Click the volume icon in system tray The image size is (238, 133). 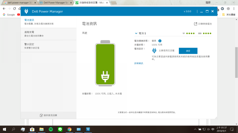pyautogui.click(x=208, y=129)
